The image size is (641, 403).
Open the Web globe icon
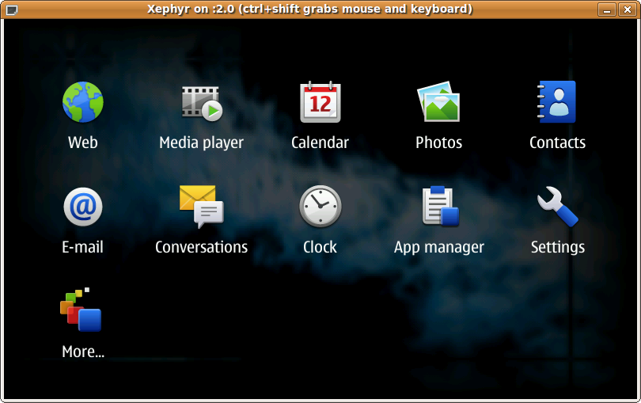83,102
